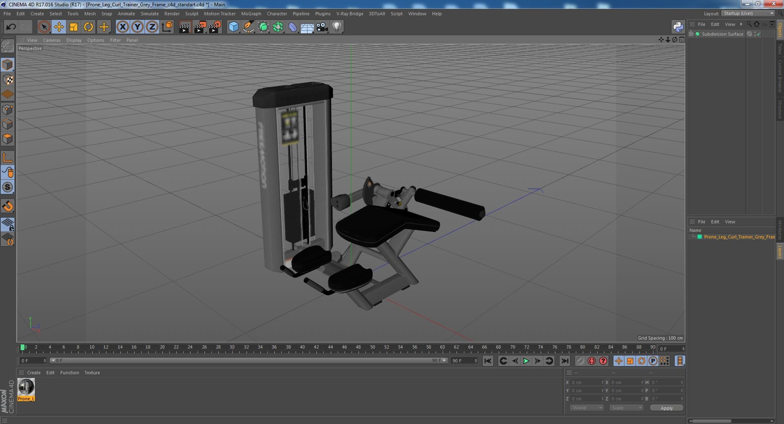The image size is (784, 424).
Task: Switch to Points mode
Action: [7, 109]
